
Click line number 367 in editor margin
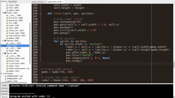coord(35,72)
